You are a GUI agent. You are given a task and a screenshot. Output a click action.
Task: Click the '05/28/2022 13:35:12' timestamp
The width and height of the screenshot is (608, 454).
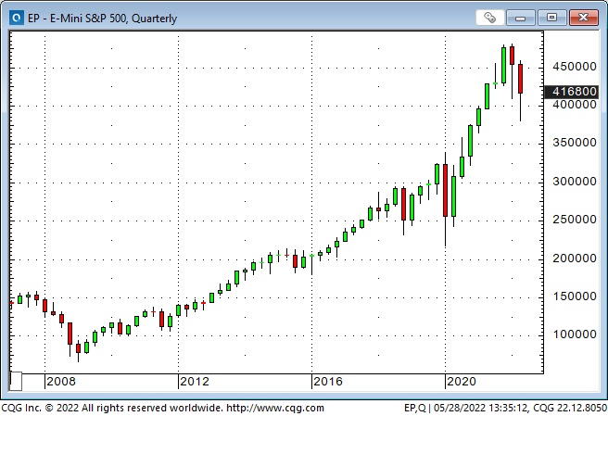(480, 408)
